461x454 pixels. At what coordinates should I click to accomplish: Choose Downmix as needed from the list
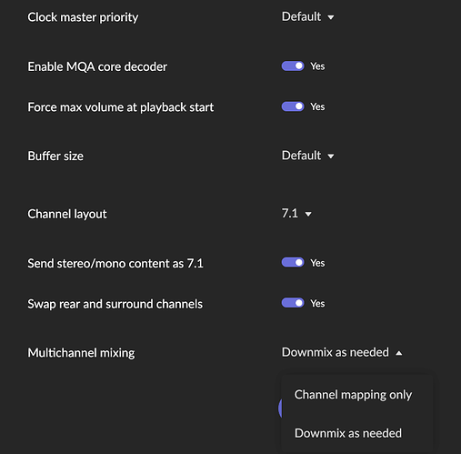(x=348, y=433)
